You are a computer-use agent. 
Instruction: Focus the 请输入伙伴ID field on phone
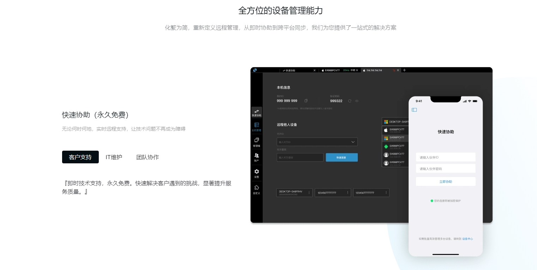coord(446,157)
